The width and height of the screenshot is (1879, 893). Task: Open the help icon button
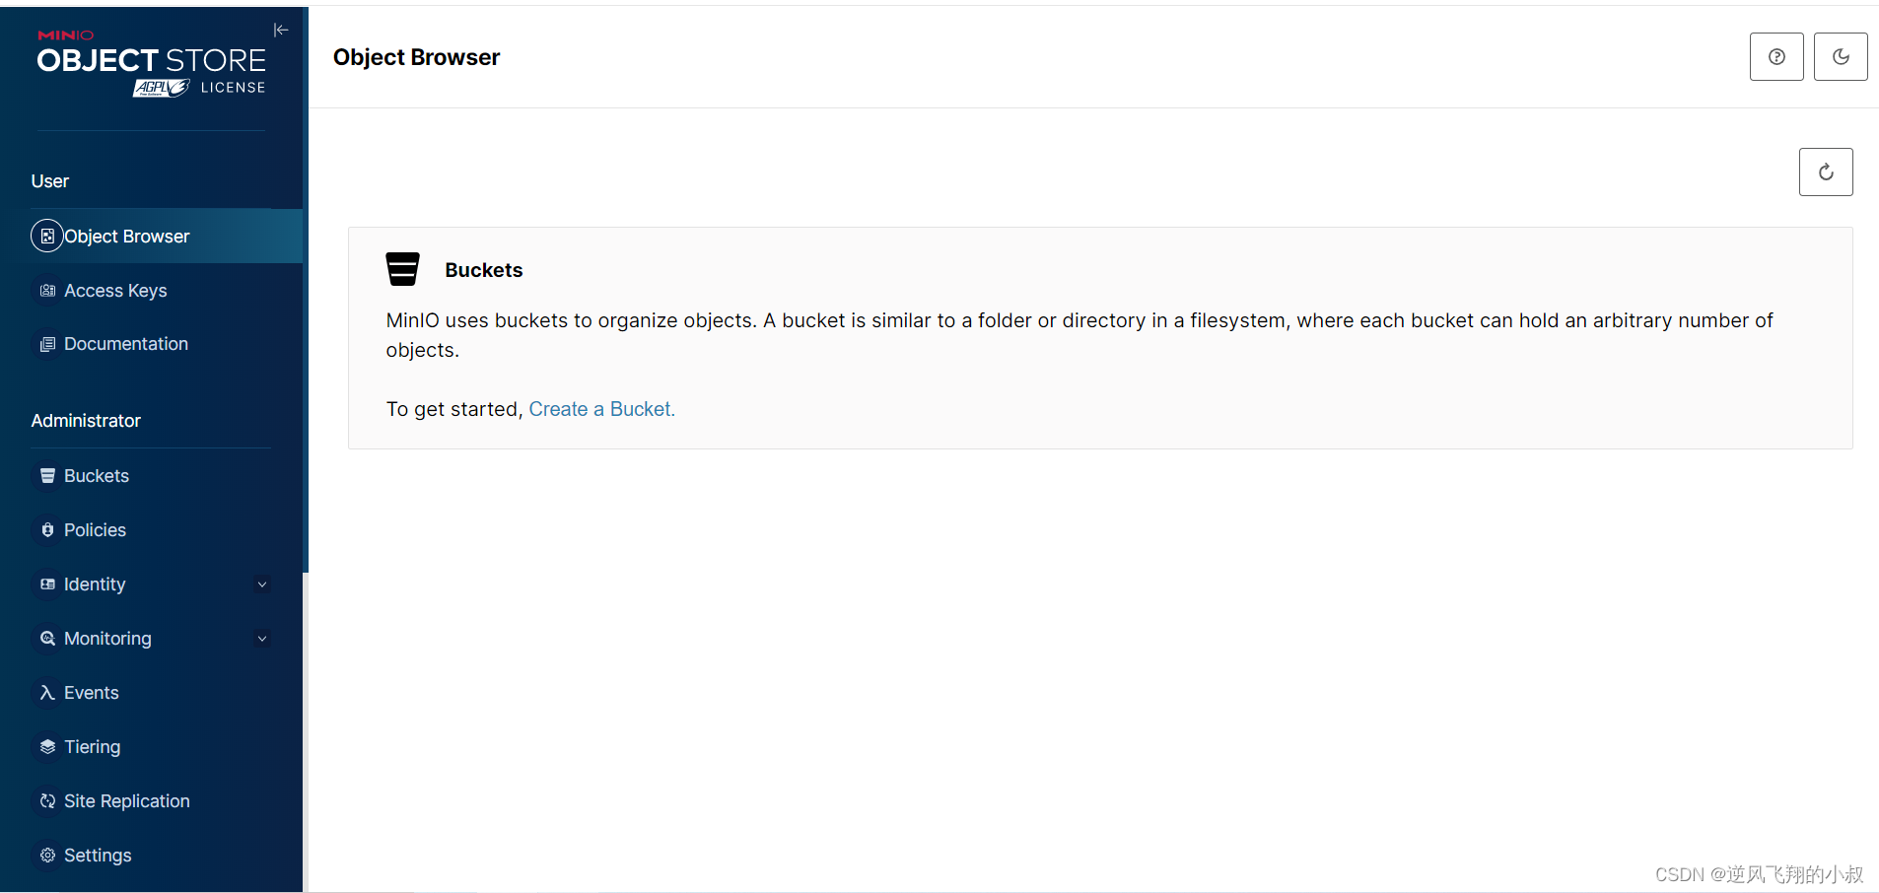point(1776,57)
